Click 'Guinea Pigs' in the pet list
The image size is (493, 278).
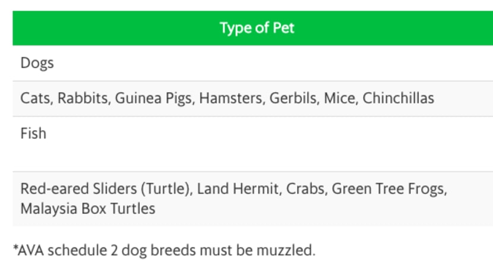(x=153, y=99)
